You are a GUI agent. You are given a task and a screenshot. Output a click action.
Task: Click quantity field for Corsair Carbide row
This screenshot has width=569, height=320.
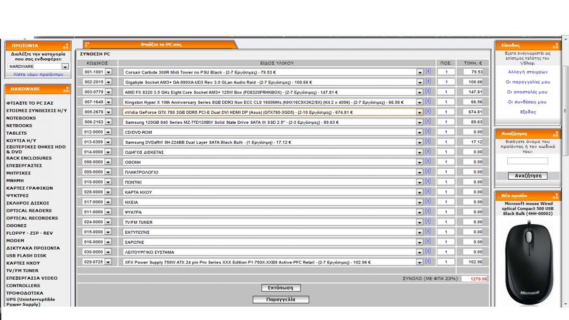pos(446,72)
